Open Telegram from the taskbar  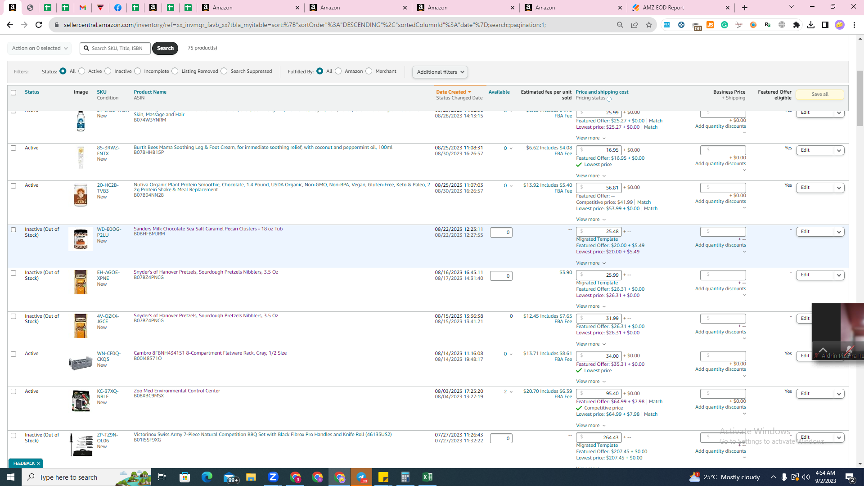click(x=361, y=477)
